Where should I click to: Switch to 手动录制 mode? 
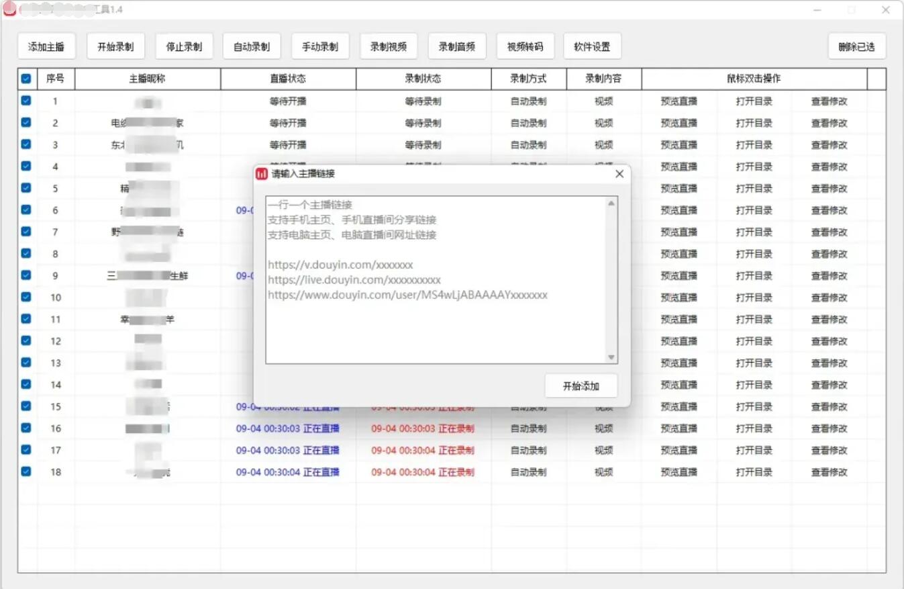coord(320,46)
